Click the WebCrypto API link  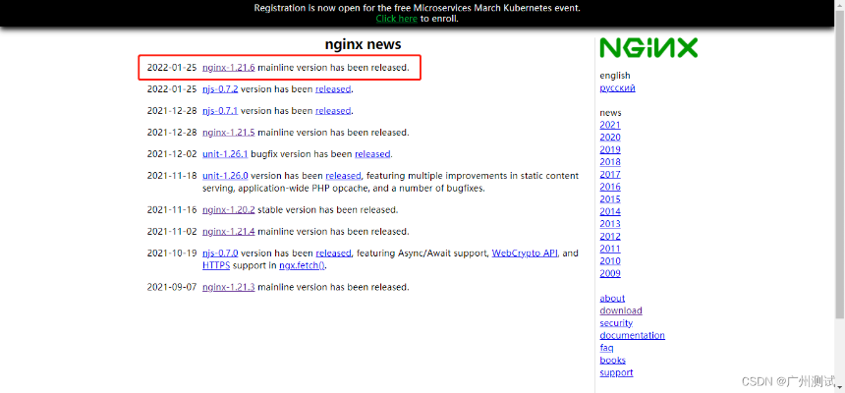tap(525, 253)
